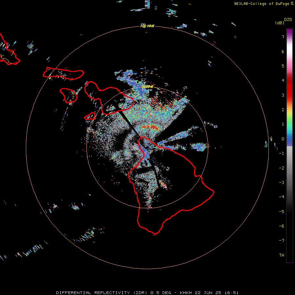Viewport: 295px width, 295px height.
Task: Click the -6 value on colorbar
Action: click(x=282, y=226)
